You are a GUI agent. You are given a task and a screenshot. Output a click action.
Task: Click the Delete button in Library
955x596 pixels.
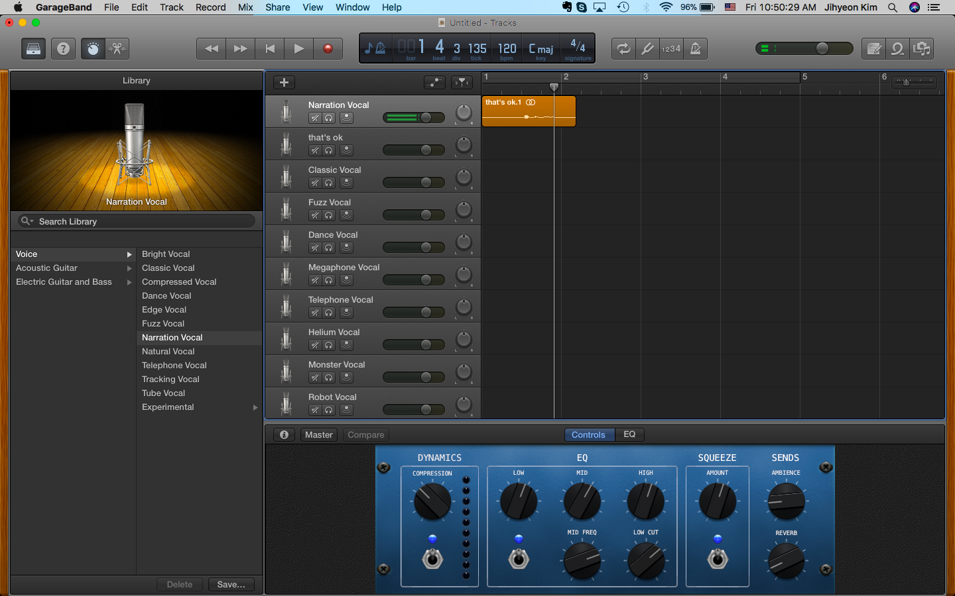(x=180, y=584)
